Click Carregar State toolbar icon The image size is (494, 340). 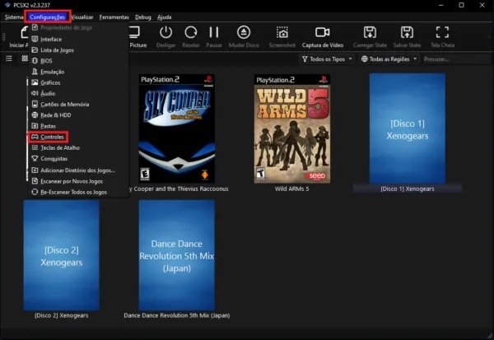pyautogui.click(x=370, y=32)
